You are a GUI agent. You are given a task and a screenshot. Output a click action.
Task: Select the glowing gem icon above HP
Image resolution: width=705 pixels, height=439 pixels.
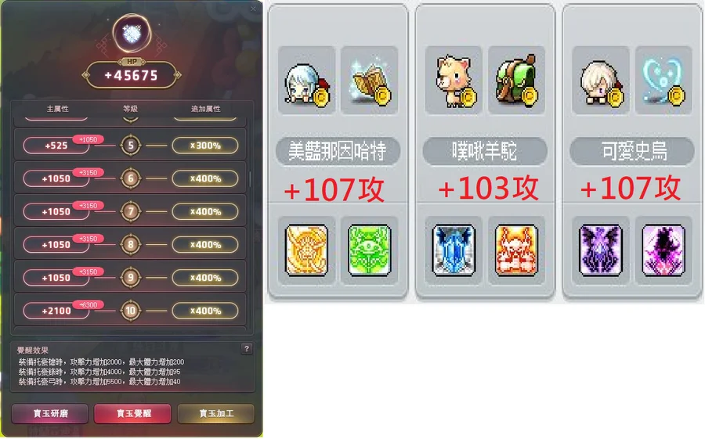132,34
